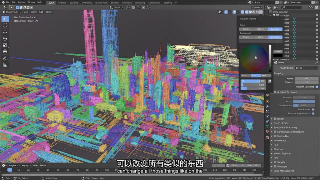The width and height of the screenshot is (320, 180).
Task: Uncheck the Bent Normals option
Action: point(313,110)
